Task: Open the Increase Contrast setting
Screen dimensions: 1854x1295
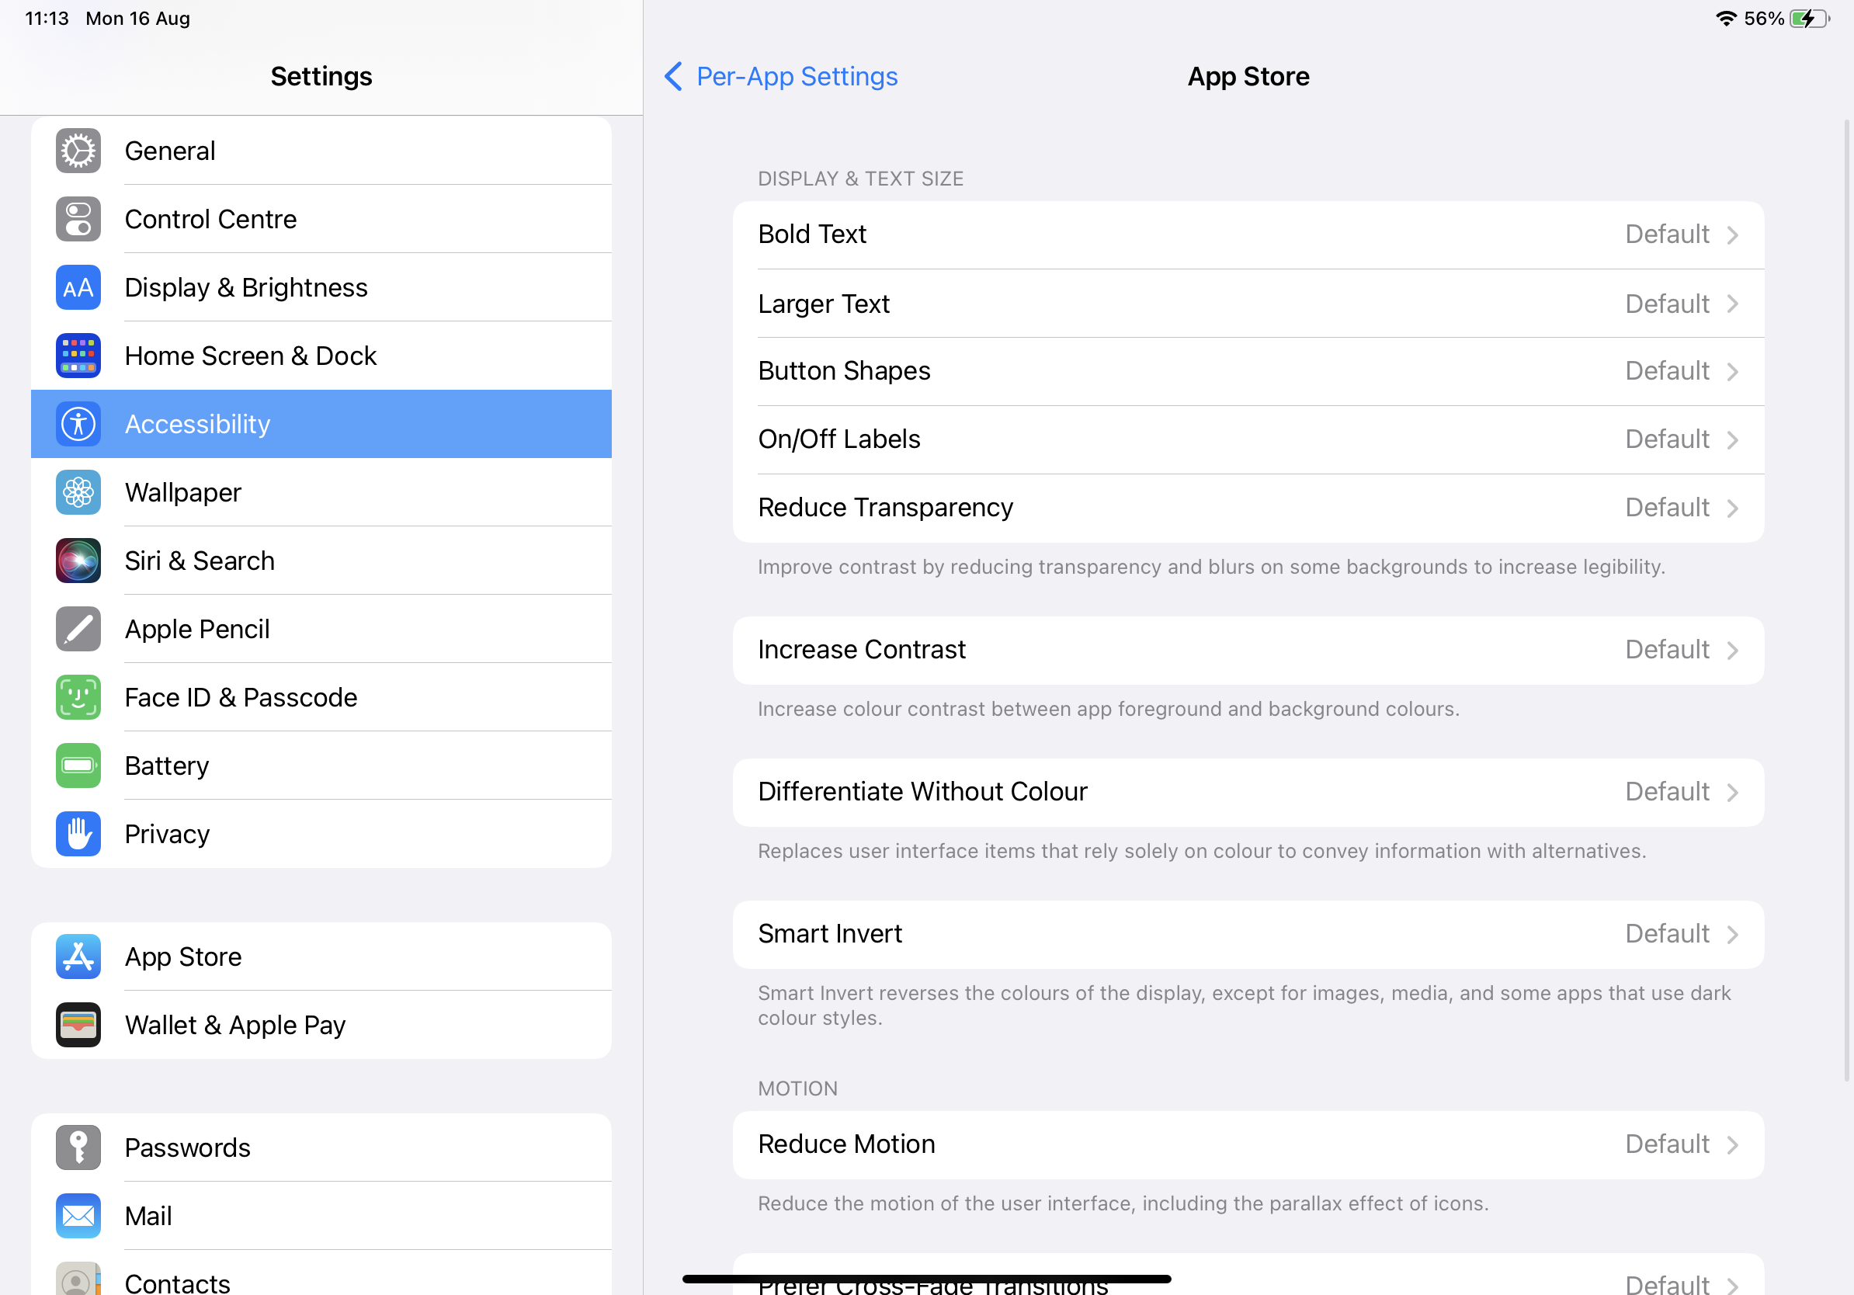Action: [1248, 651]
